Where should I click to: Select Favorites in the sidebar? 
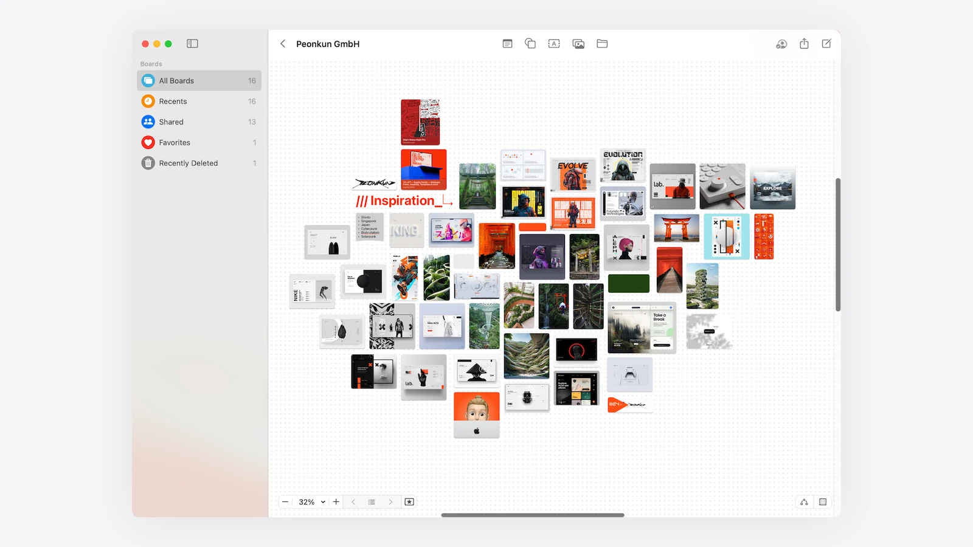coord(175,143)
